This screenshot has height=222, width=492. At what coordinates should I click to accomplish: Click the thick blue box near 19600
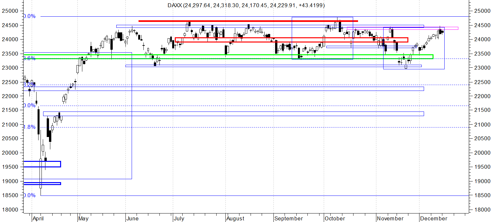42,164
